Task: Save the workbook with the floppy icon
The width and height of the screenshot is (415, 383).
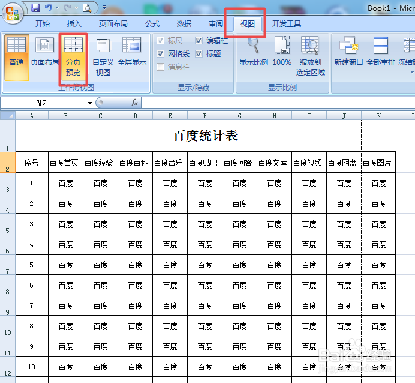Action: pyautogui.click(x=35, y=8)
